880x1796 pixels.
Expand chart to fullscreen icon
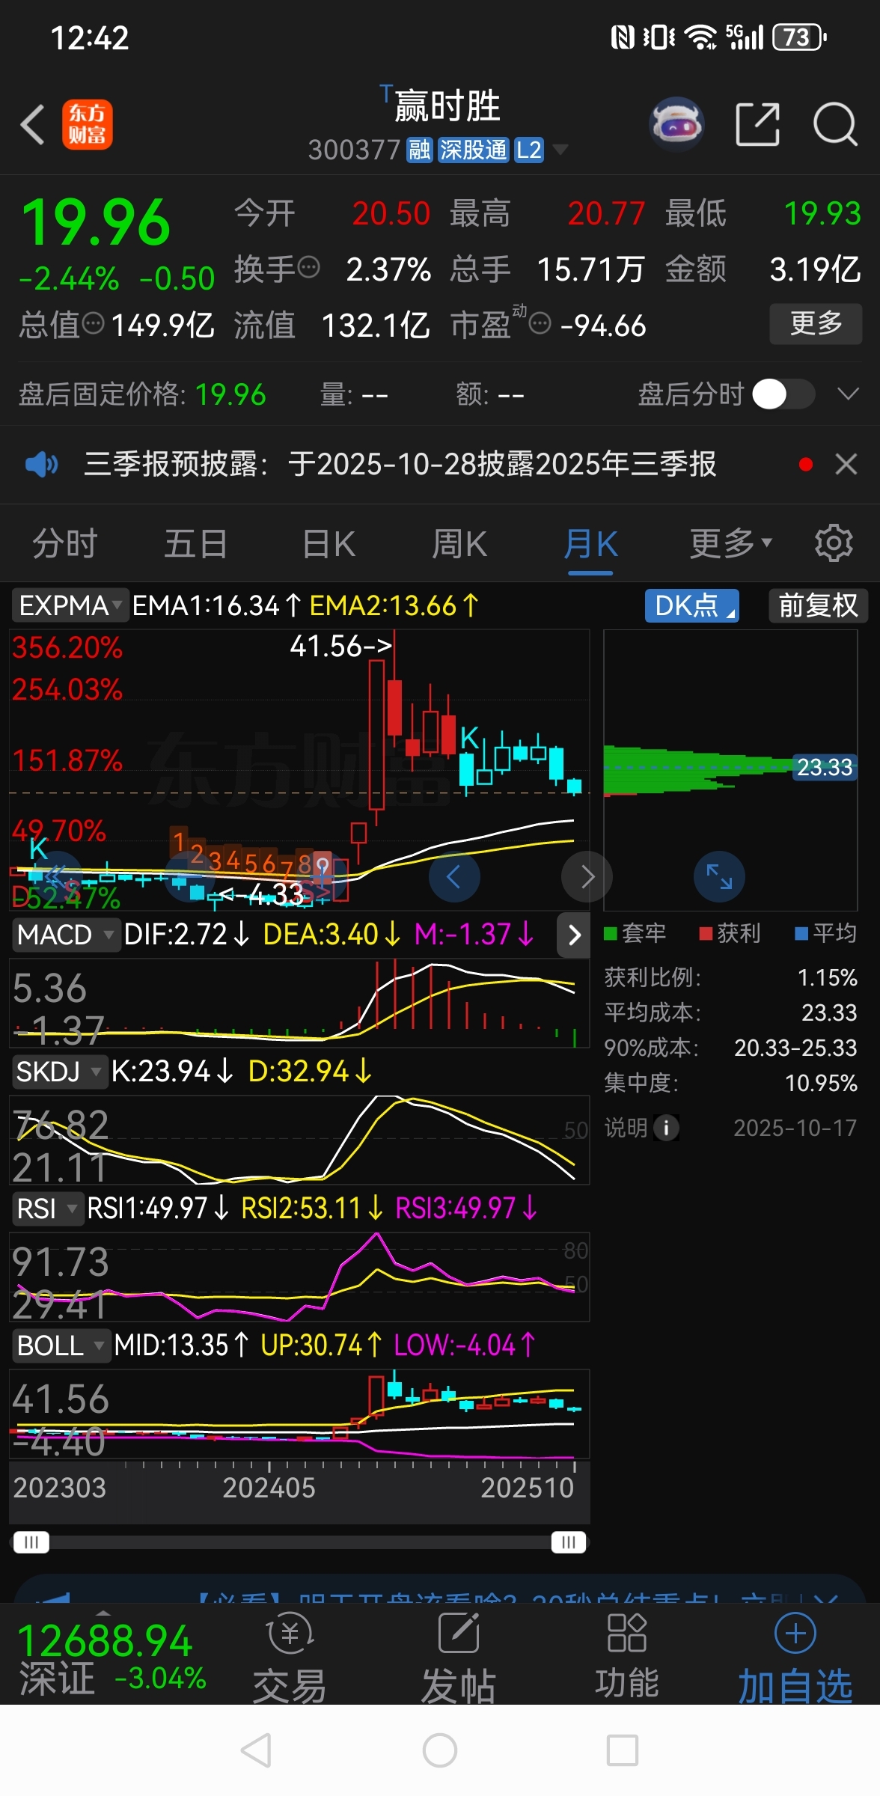720,876
